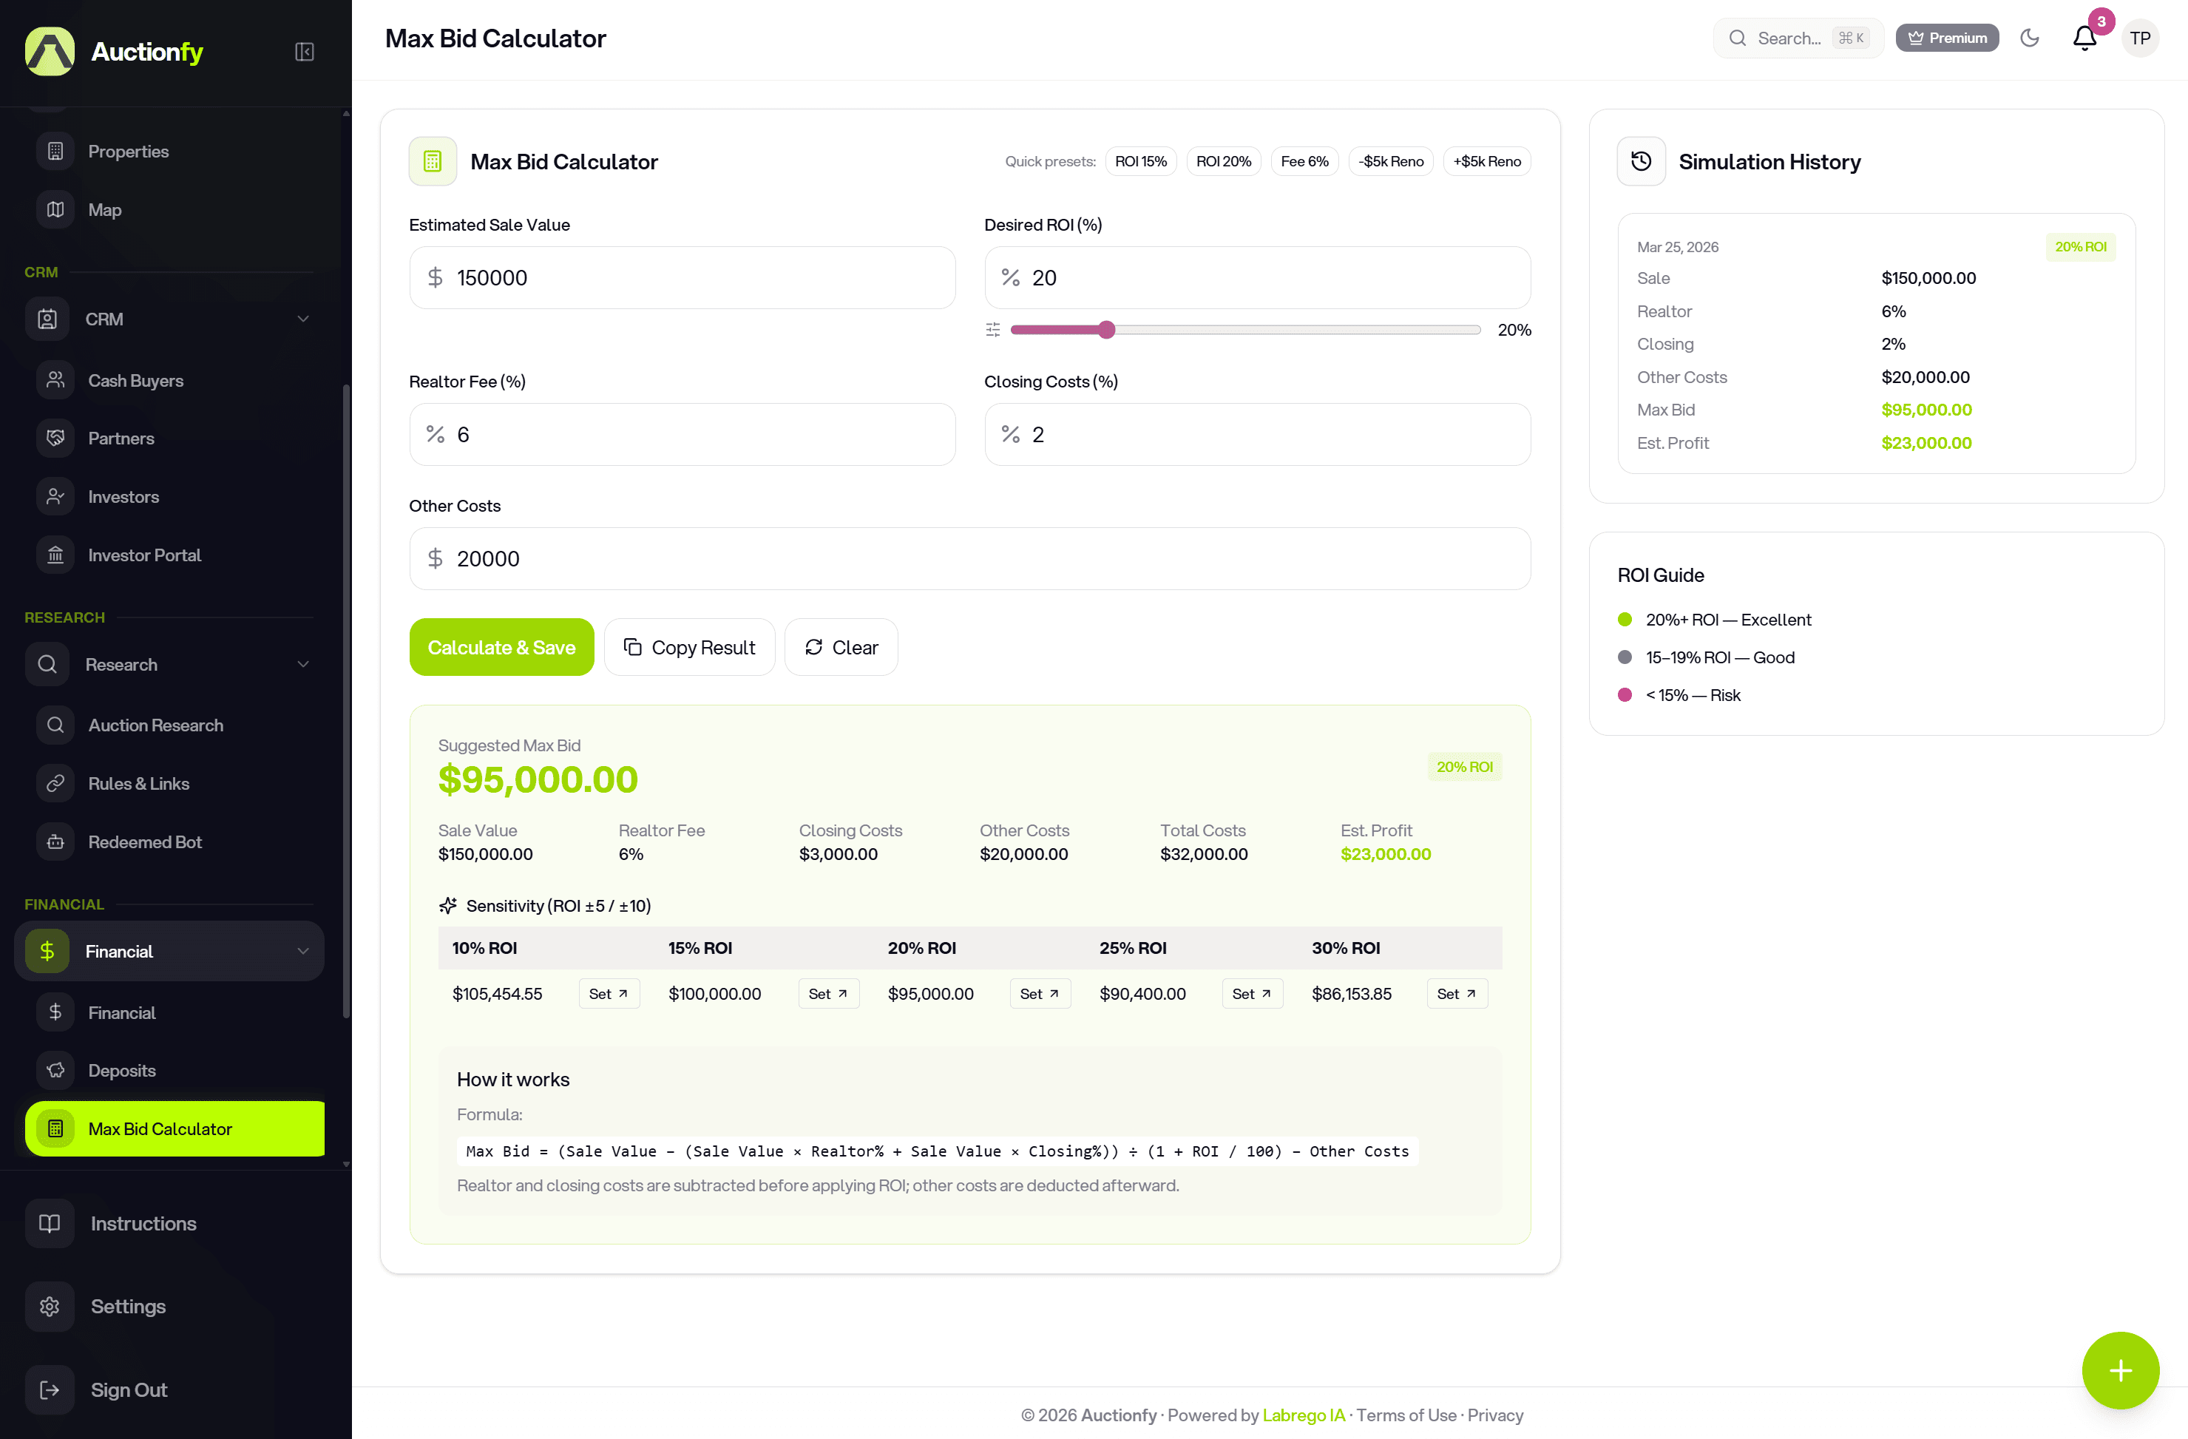Image resolution: width=2188 pixels, height=1439 pixels.
Task: Click the Auctionfy logo icon
Action: (x=50, y=52)
